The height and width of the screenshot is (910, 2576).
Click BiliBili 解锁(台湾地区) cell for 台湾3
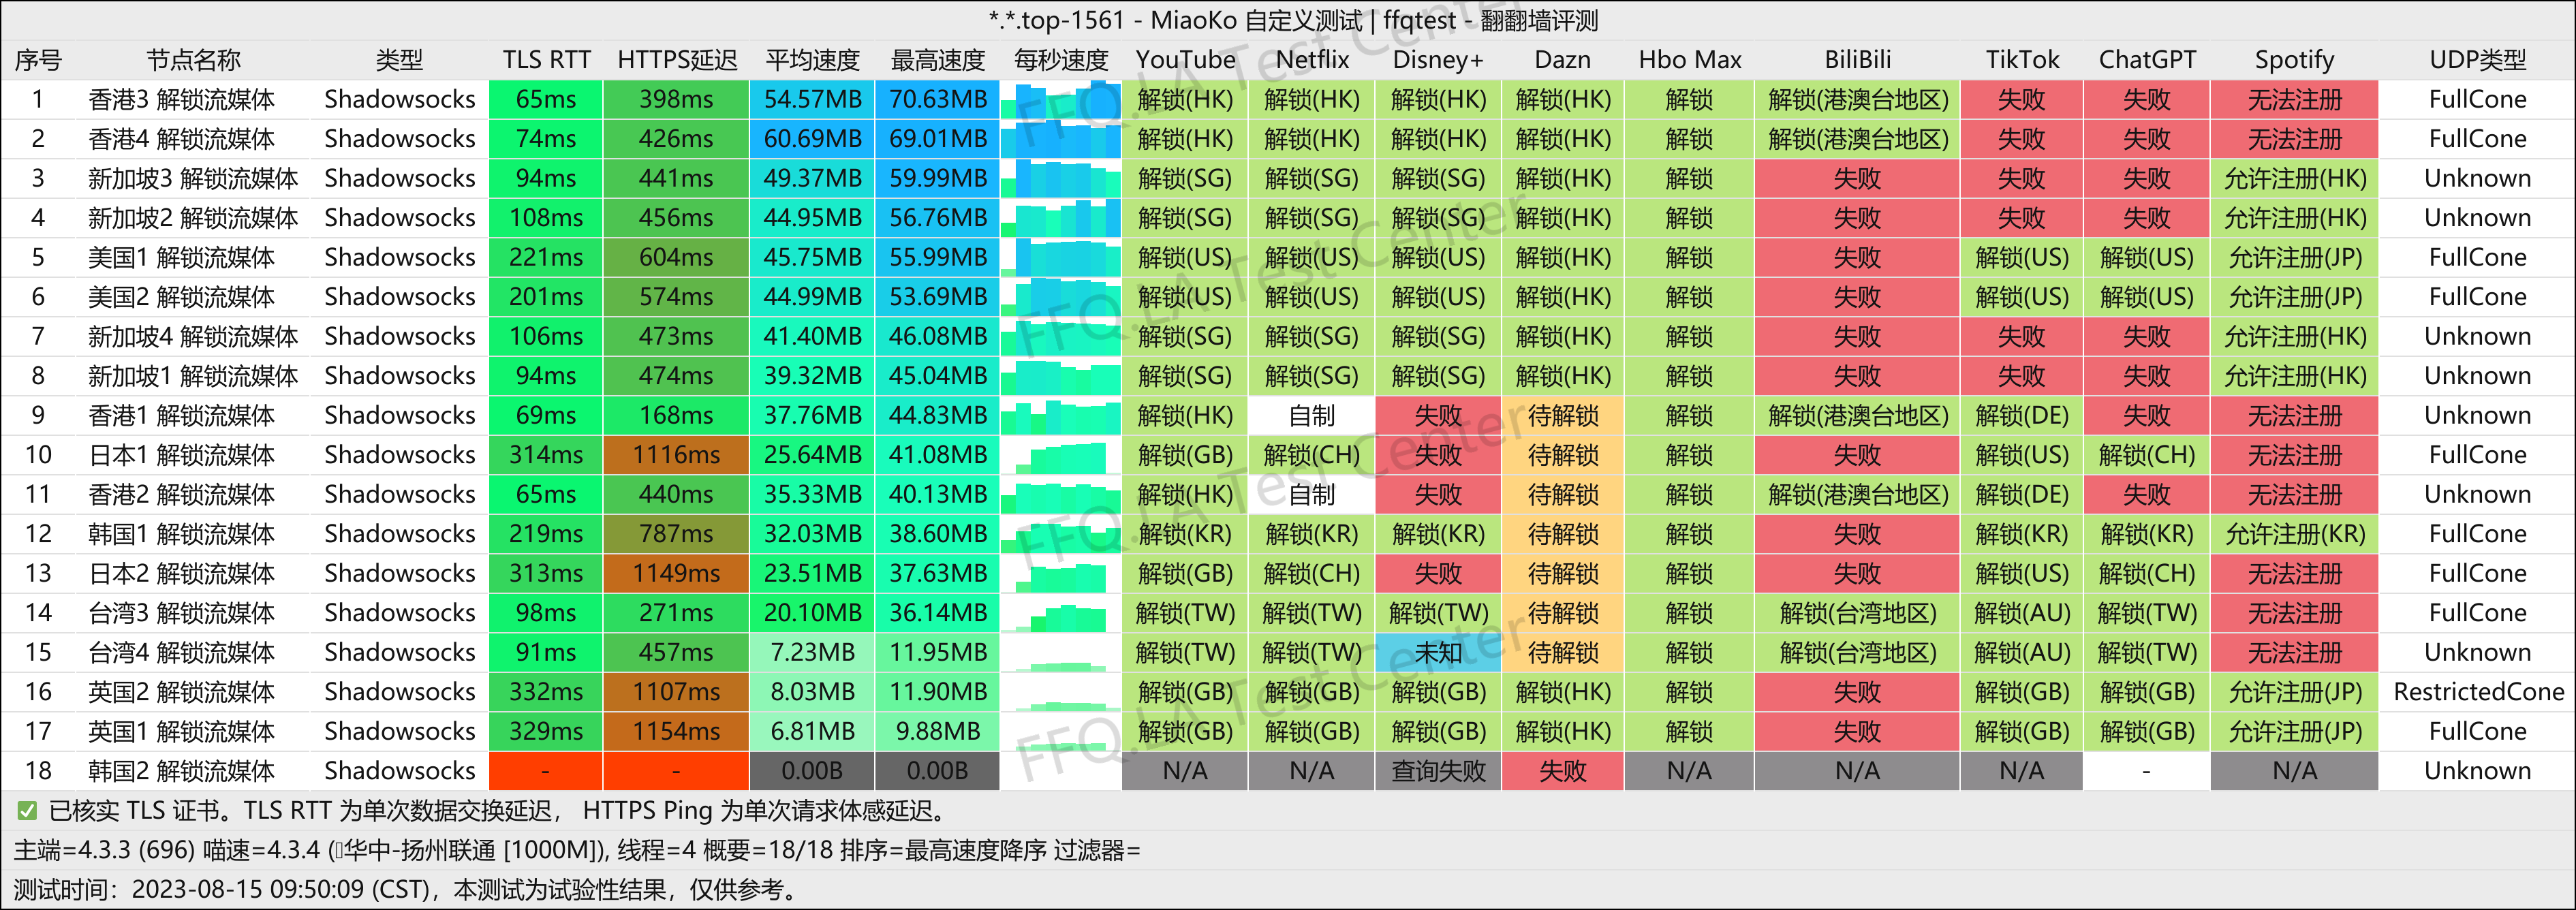(1858, 613)
